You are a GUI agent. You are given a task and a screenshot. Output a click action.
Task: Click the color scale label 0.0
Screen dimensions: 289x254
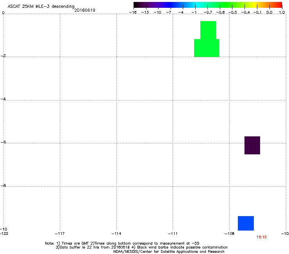[269, 13]
